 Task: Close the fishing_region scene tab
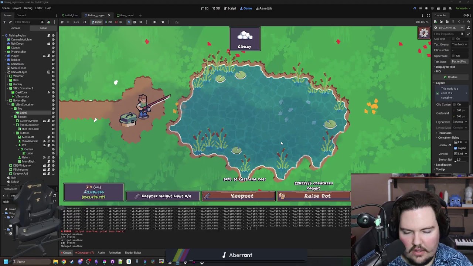pos(109,15)
